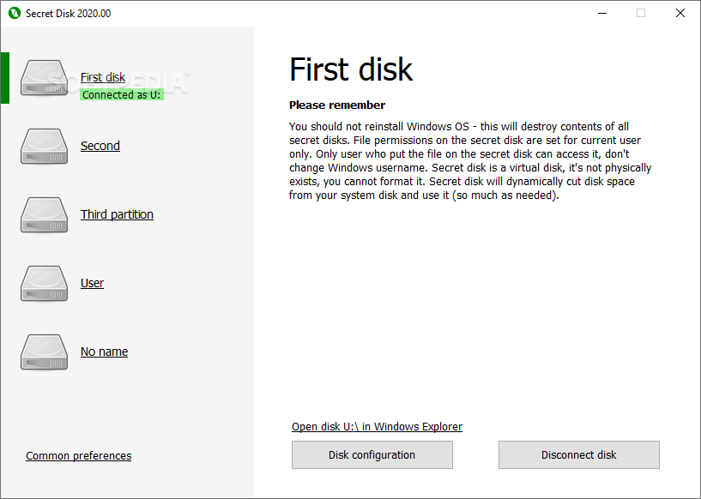The height and width of the screenshot is (499, 701).
Task: Click the User disk drive icon
Action: coord(45,284)
